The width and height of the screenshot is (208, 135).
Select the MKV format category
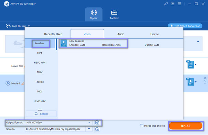(40, 91)
